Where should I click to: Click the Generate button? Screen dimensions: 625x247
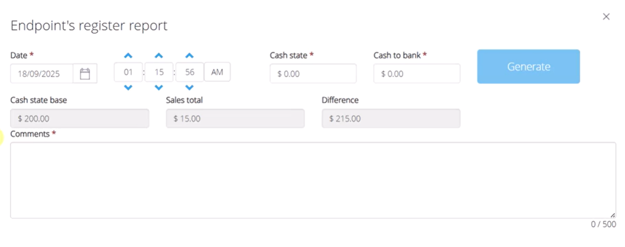(x=528, y=66)
